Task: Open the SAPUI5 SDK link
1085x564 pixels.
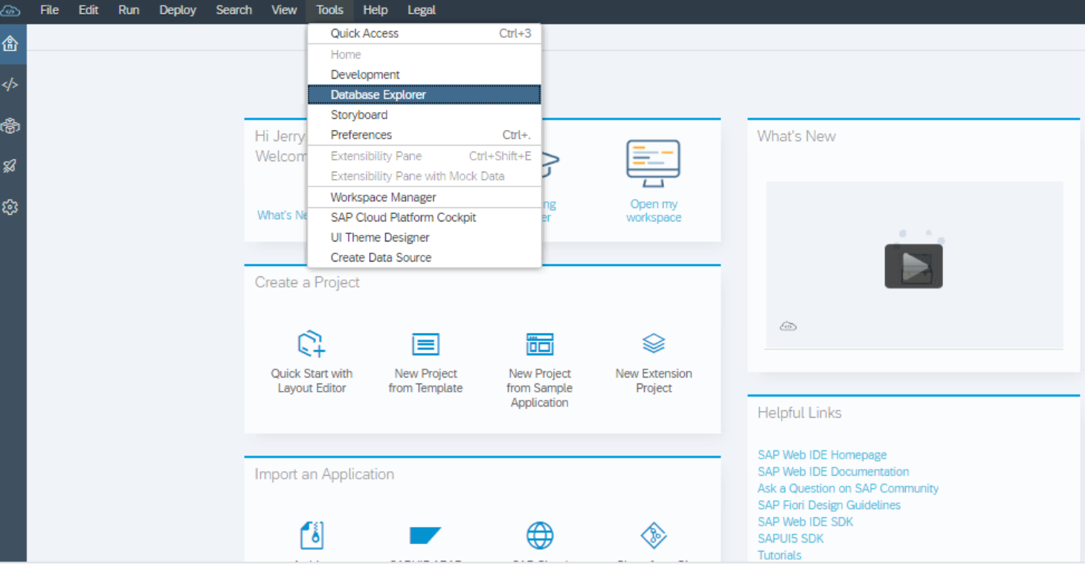Action: pyautogui.click(x=791, y=538)
